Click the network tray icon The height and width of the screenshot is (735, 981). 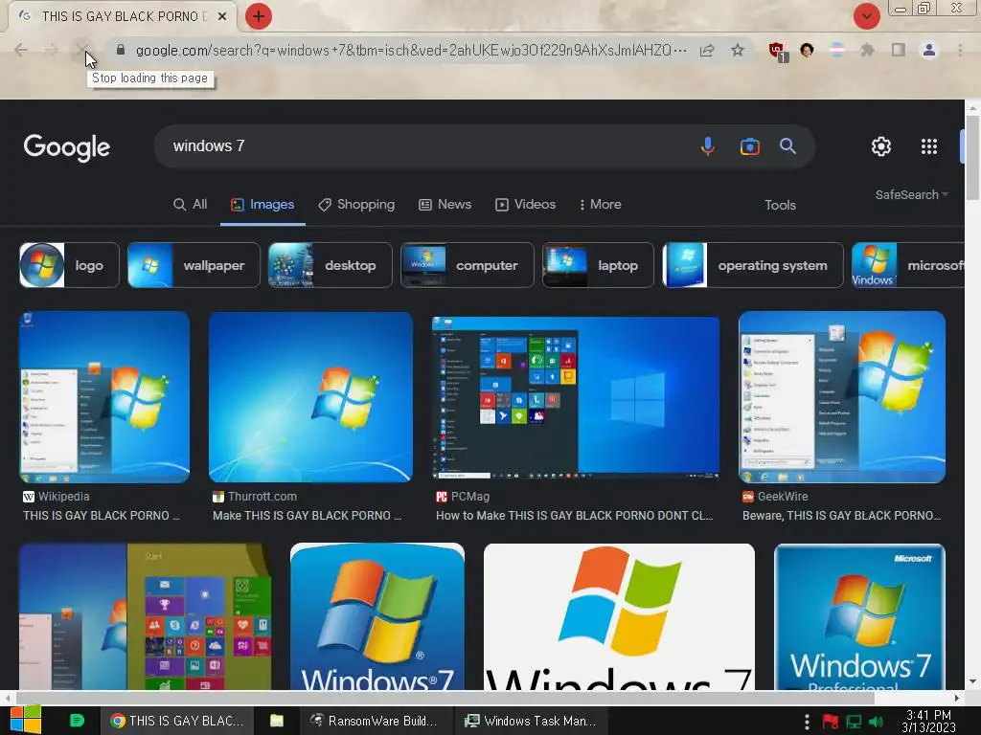[854, 722]
